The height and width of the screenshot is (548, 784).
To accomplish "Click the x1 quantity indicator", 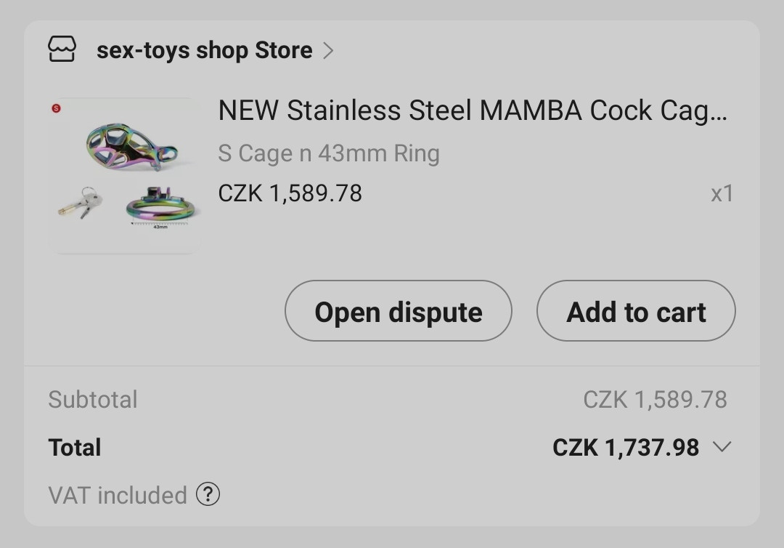I will pos(722,194).
